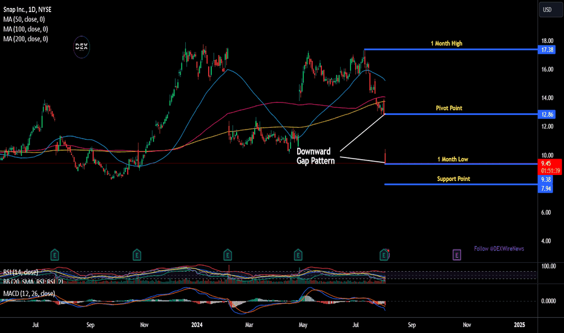564x333 pixels.
Task: Click the 12.86 price tag
Action: click(546, 114)
